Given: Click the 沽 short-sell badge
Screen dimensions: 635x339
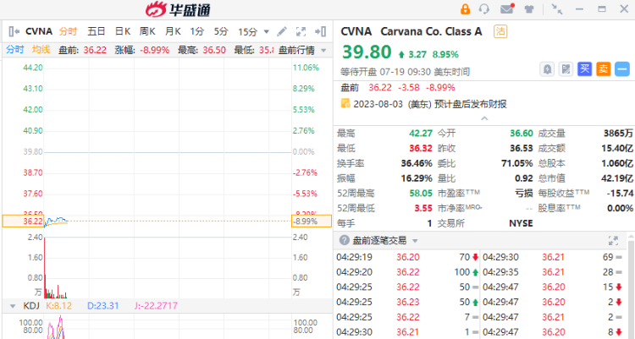Looking at the screenshot, I should pos(500,31).
